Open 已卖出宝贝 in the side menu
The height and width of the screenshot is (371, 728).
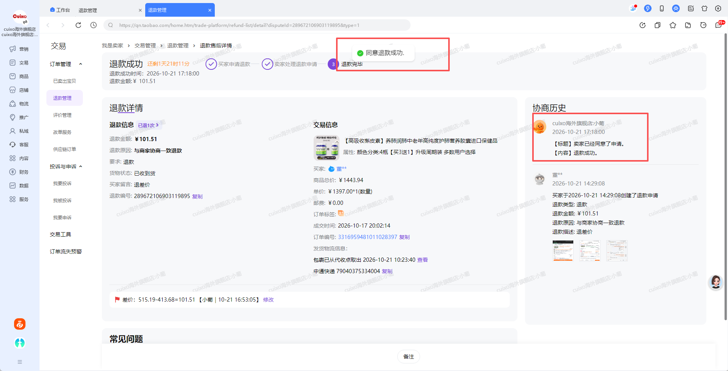coord(65,81)
